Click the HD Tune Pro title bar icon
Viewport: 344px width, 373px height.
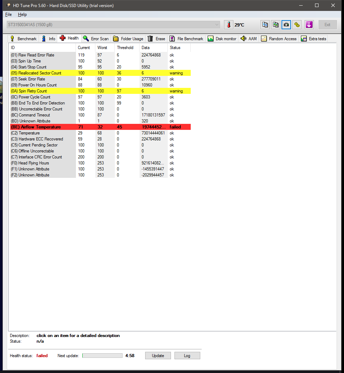[8, 5]
